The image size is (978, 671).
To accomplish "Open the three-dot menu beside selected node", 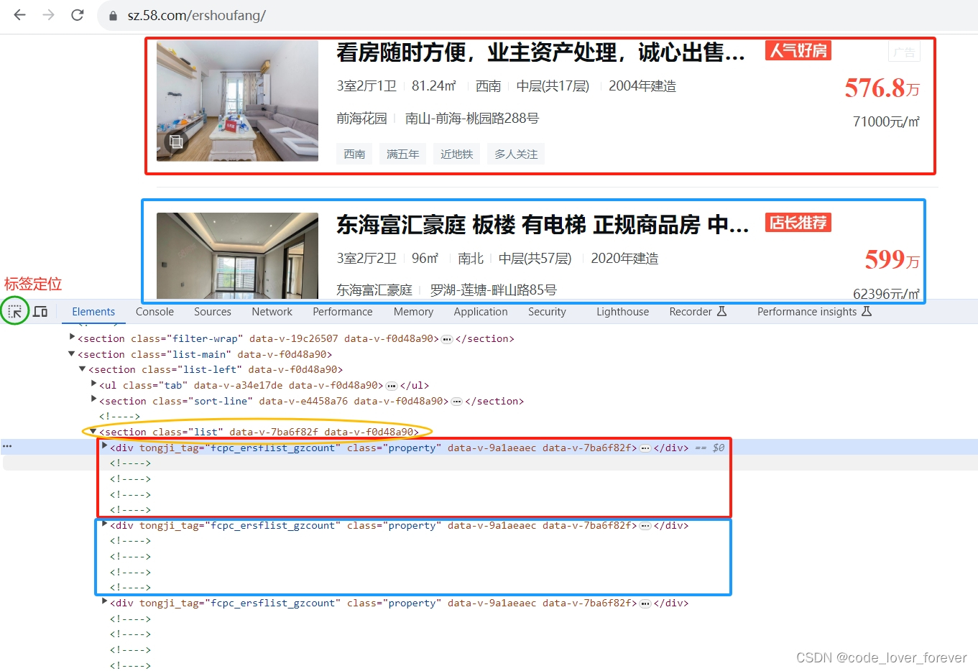I will pyautogui.click(x=7, y=447).
